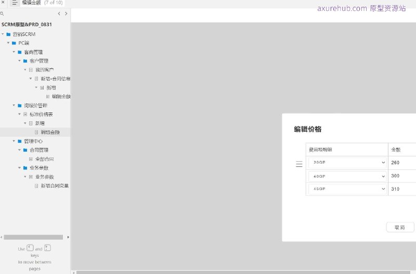
Task: Click the folder icon next to 管理中心
Action: coord(20,141)
